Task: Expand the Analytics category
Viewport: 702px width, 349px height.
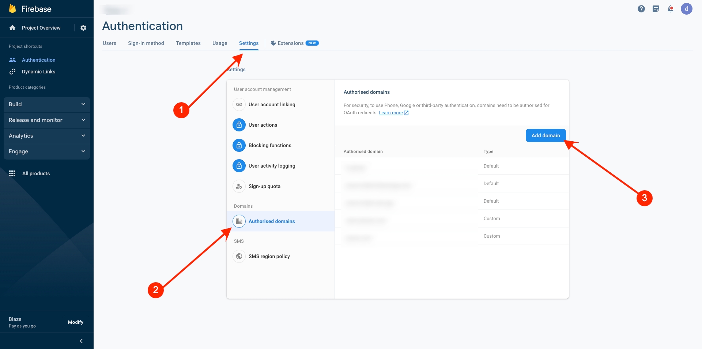Action: (x=46, y=136)
